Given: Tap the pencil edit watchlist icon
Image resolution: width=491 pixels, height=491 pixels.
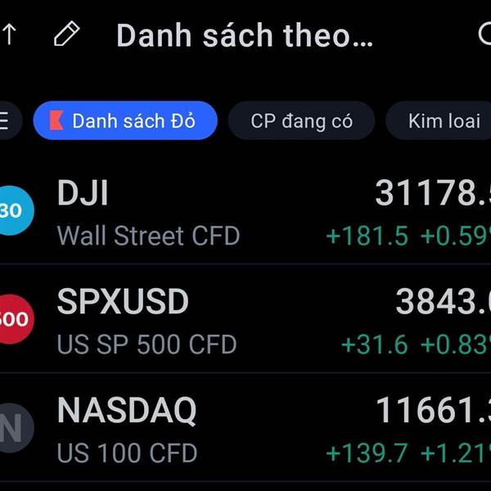Looking at the screenshot, I should 67,34.
